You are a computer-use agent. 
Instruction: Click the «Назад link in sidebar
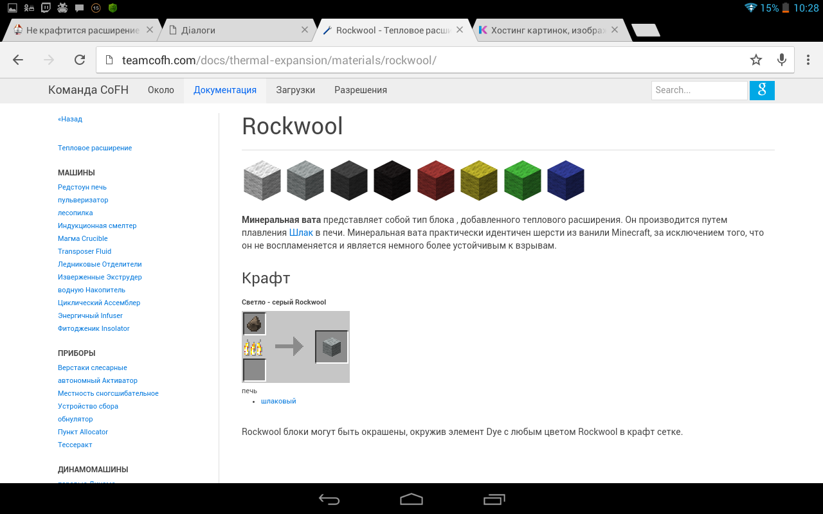[x=70, y=119]
